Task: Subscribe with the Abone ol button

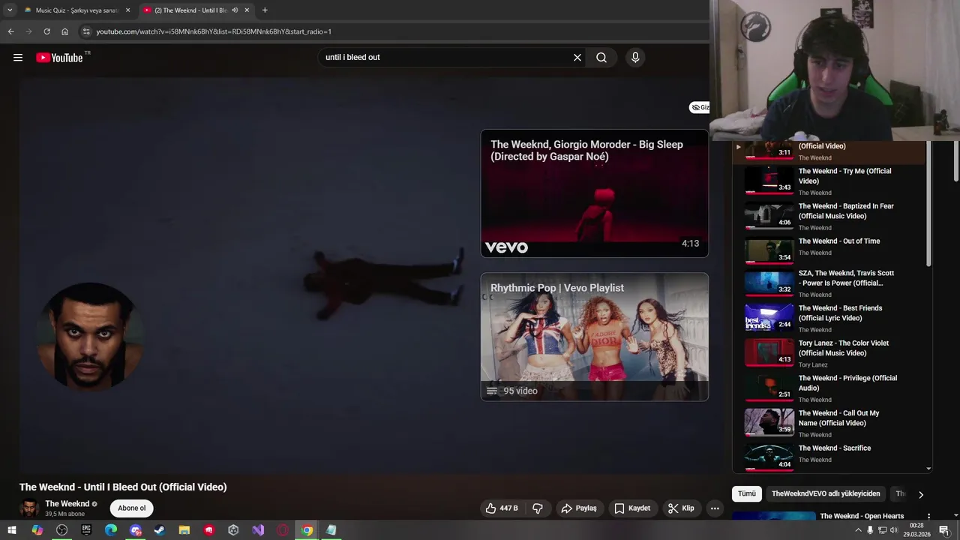Action: pos(132,508)
